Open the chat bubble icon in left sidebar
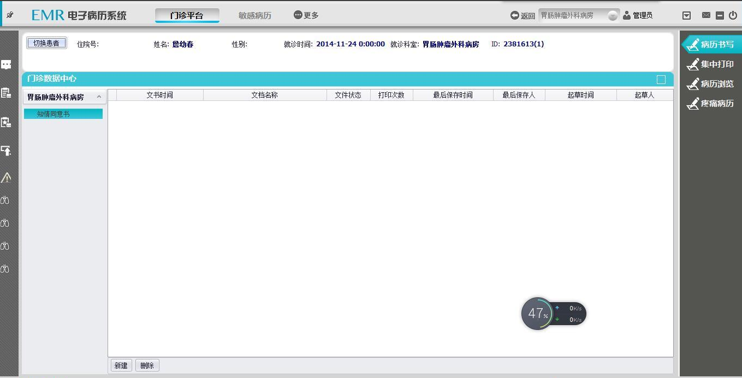Image resolution: width=742 pixels, height=378 pixels. pyautogui.click(x=6, y=65)
